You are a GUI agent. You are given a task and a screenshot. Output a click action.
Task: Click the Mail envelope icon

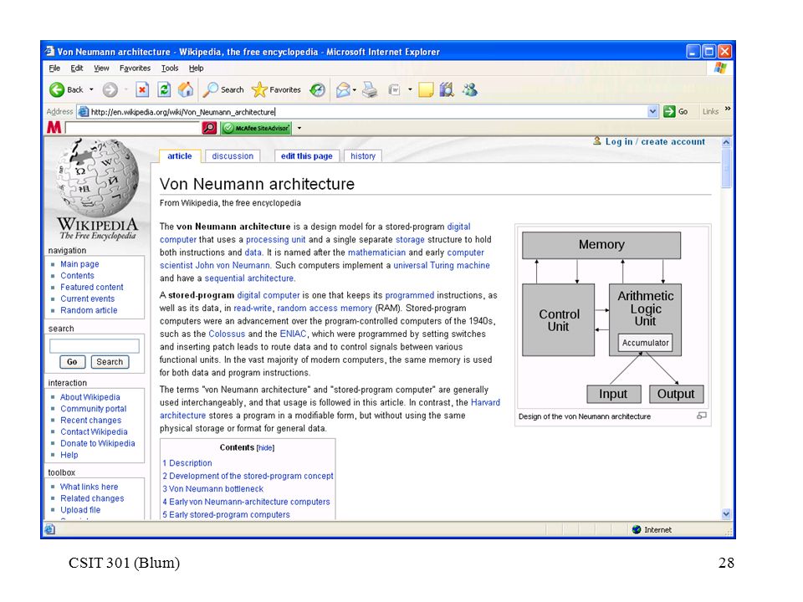pos(343,90)
